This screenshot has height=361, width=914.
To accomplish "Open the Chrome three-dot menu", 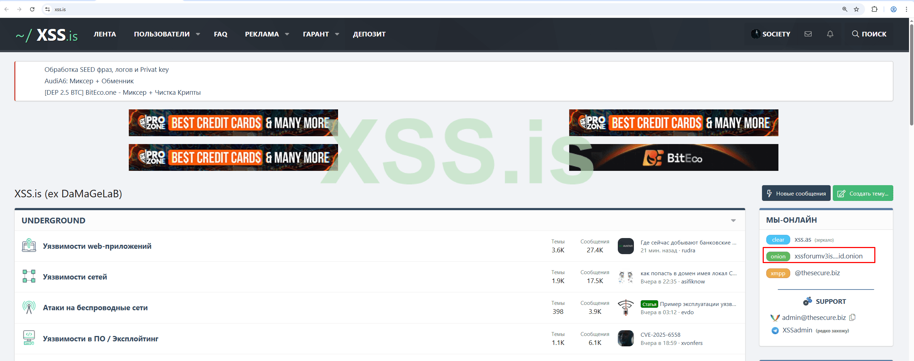I will click(906, 9).
